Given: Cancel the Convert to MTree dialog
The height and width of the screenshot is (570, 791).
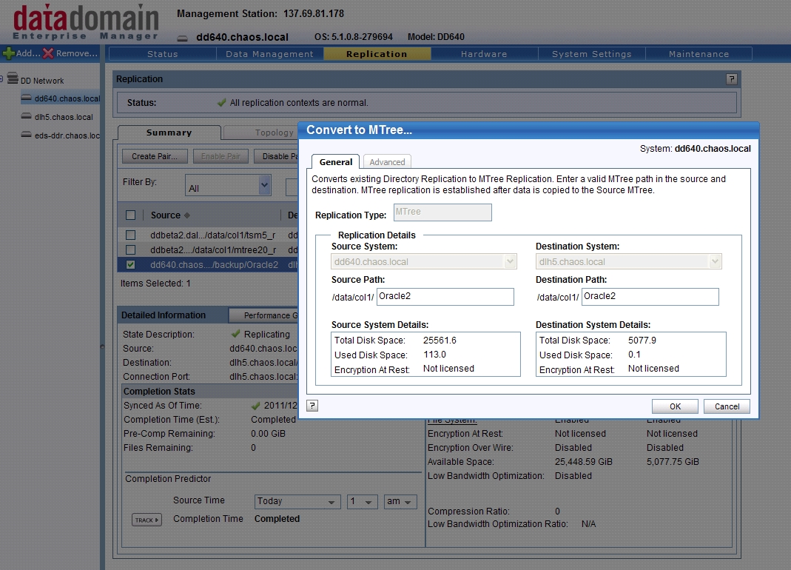Looking at the screenshot, I should 726,406.
